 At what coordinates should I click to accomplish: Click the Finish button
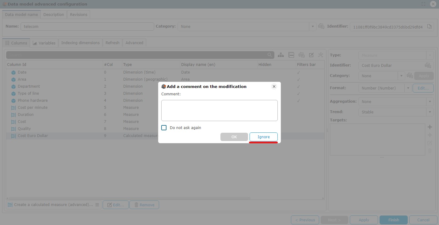[x=393, y=220]
